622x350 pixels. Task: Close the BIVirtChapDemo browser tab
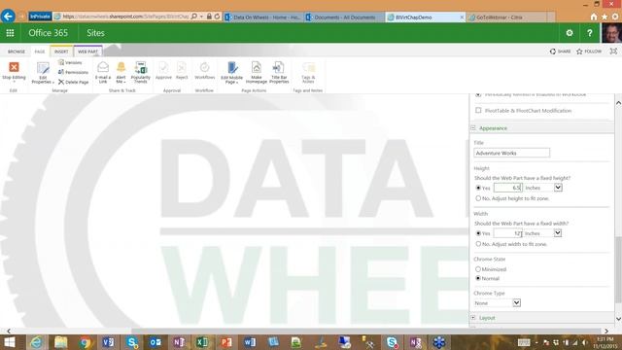coord(462,17)
